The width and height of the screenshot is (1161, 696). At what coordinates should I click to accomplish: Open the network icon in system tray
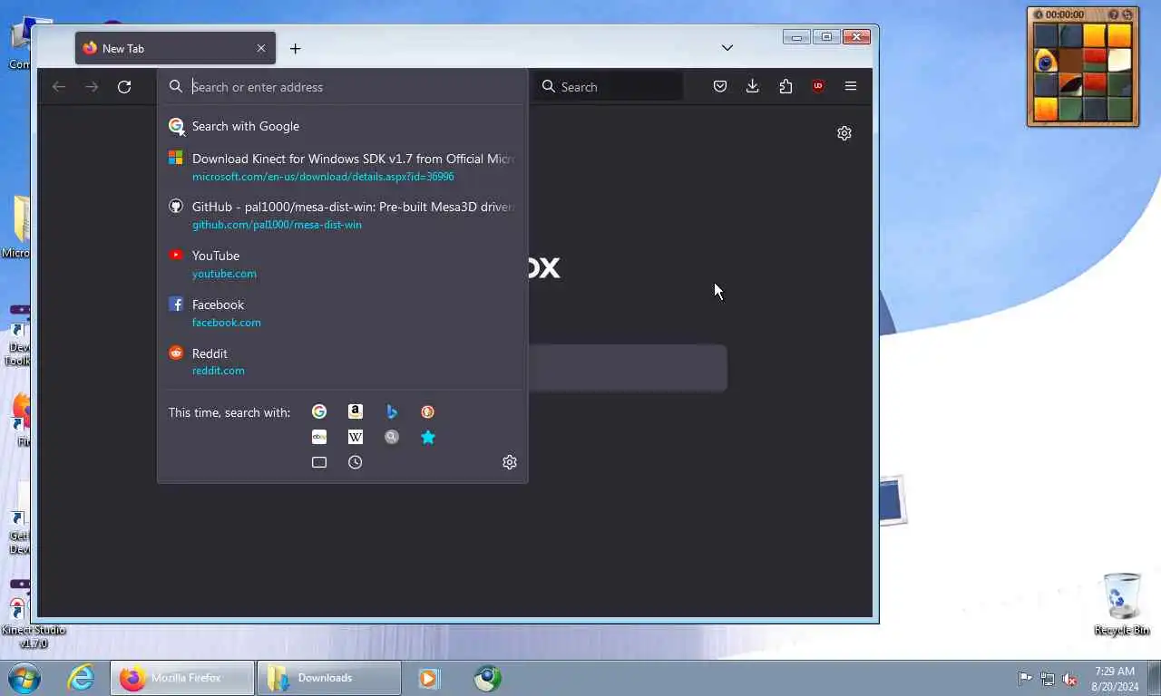tap(1048, 678)
